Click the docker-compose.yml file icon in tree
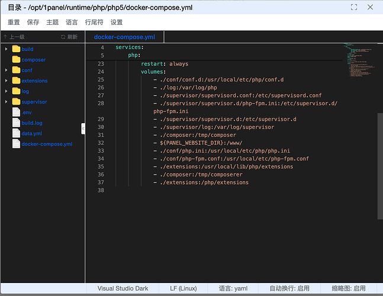The height and width of the screenshot is (296, 383). (x=16, y=144)
